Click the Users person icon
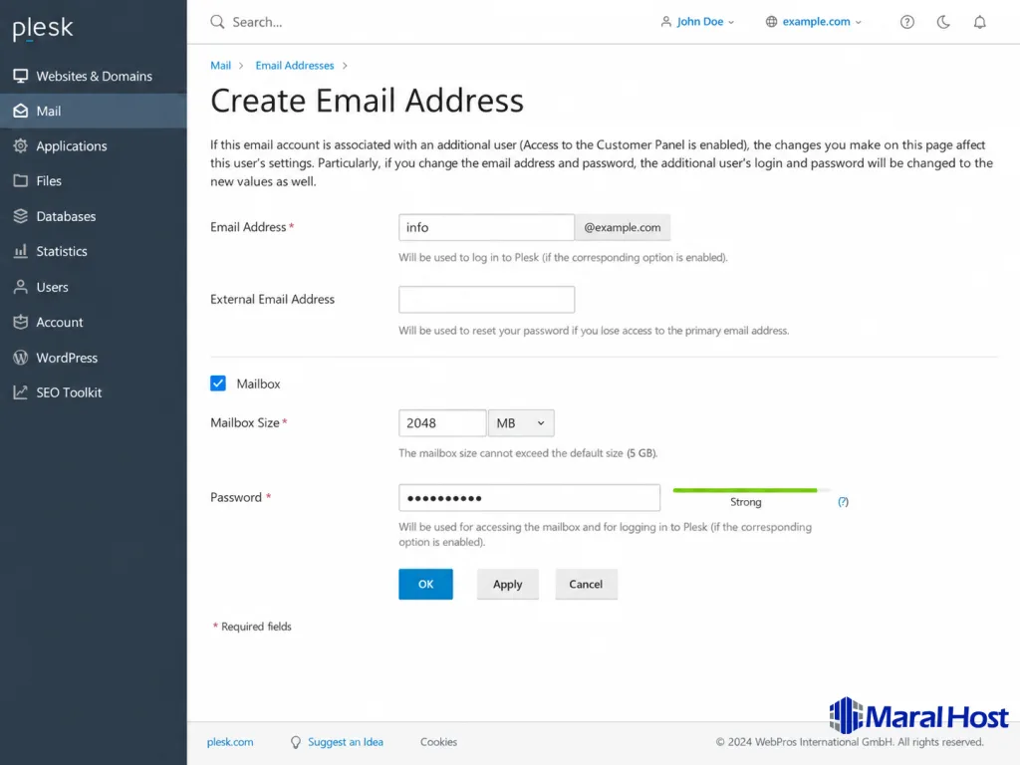The height and width of the screenshot is (765, 1020). pyautogui.click(x=21, y=287)
